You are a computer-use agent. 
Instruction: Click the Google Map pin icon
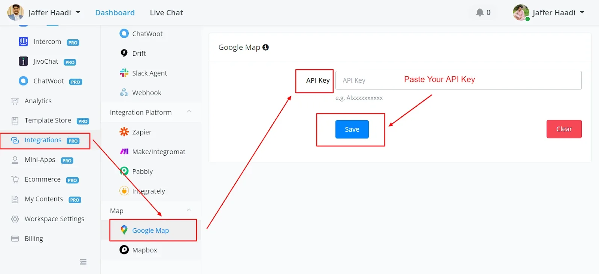(x=124, y=230)
